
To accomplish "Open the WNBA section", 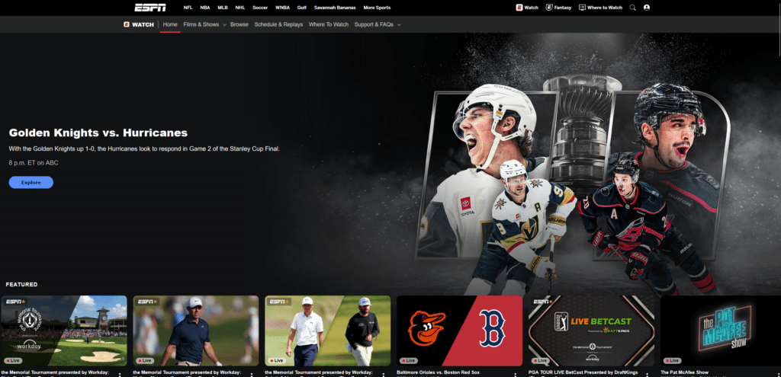I will (x=282, y=8).
